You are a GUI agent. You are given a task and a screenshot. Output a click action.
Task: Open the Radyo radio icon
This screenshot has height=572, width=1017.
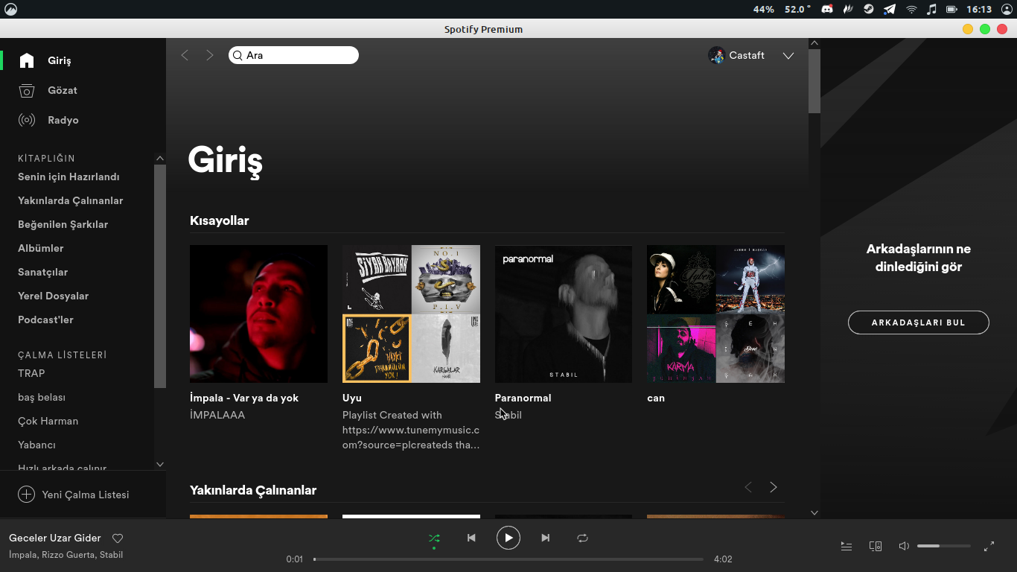point(27,120)
